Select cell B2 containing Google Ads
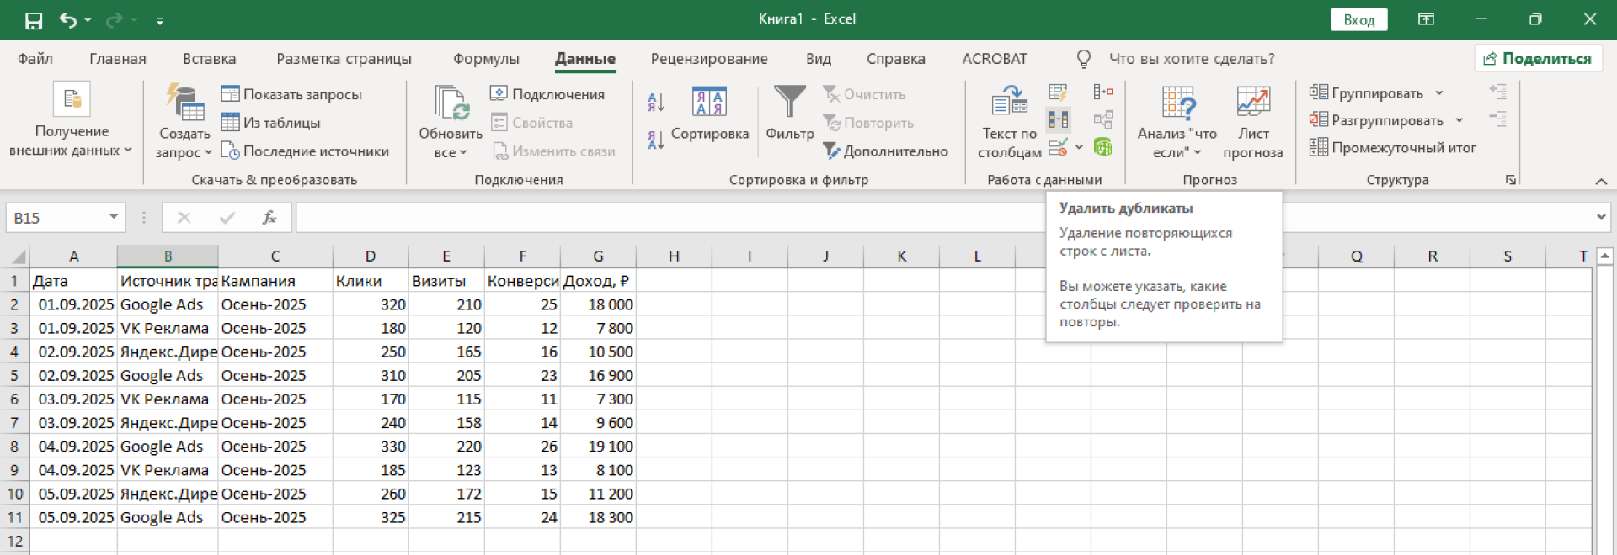The image size is (1617, 555). pyautogui.click(x=167, y=304)
